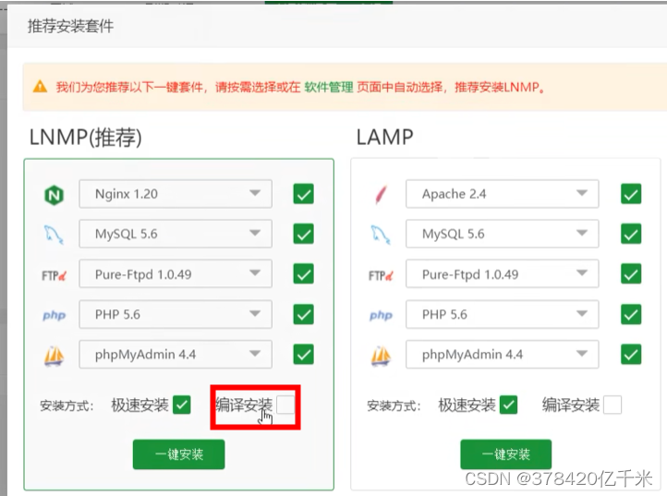The width and height of the screenshot is (667, 496).
Task: Open LNMP PHP 5.6 version dropdown
Action: [176, 314]
